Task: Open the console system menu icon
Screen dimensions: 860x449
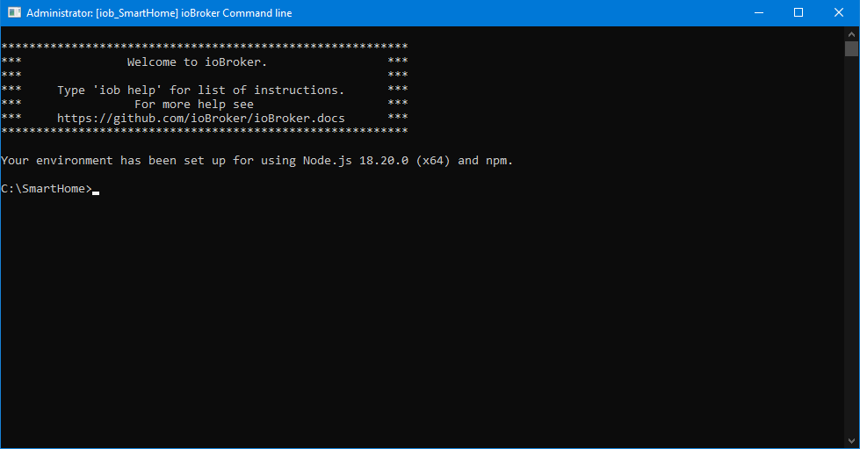Action: tap(14, 13)
